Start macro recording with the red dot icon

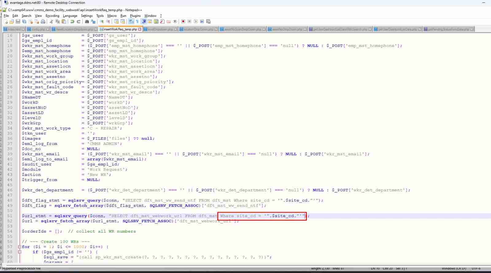click(x=183, y=21)
